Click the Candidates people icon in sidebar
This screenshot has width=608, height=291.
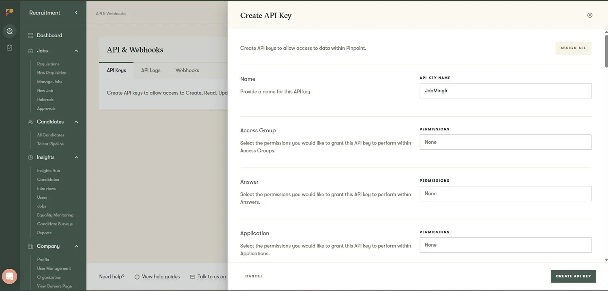coord(30,121)
